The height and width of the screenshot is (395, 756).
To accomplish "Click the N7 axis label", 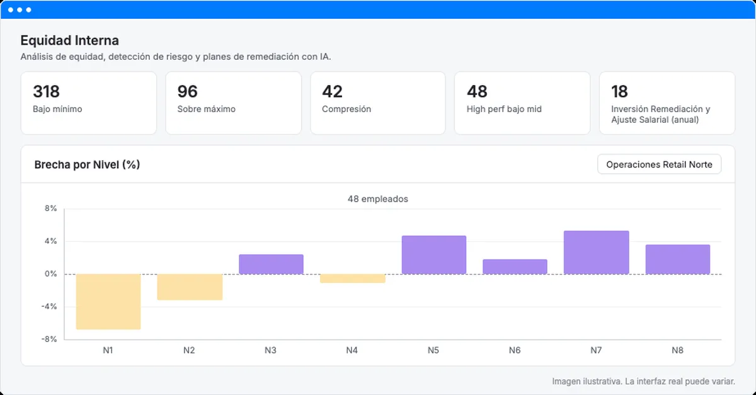I will point(596,350).
